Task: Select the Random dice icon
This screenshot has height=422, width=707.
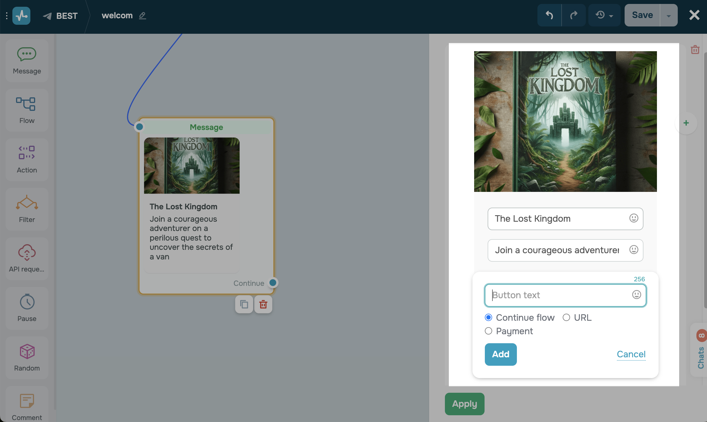Action: [x=27, y=351]
